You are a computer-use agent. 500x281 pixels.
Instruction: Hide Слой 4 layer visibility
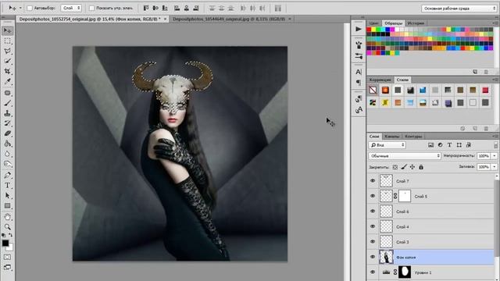click(x=373, y=226)
